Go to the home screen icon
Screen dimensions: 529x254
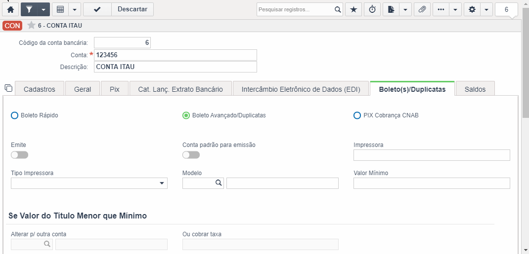click(10, 9)
